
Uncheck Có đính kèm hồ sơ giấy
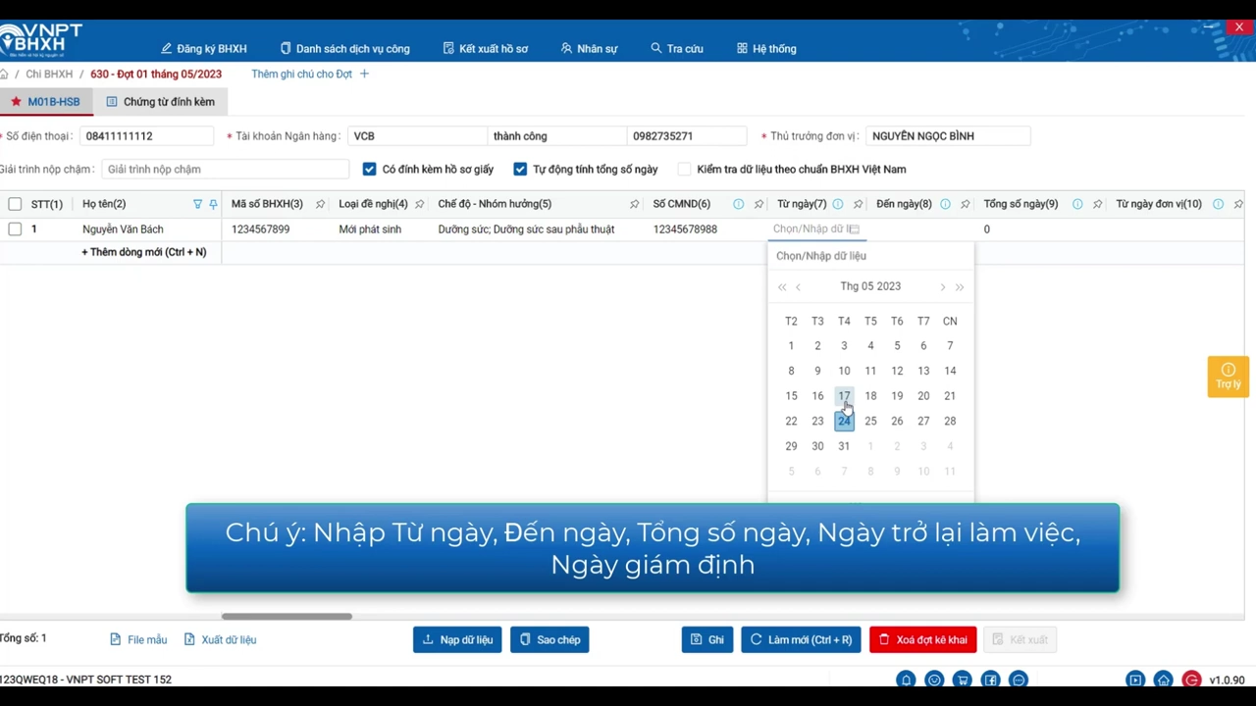click(x=369, y=170)
